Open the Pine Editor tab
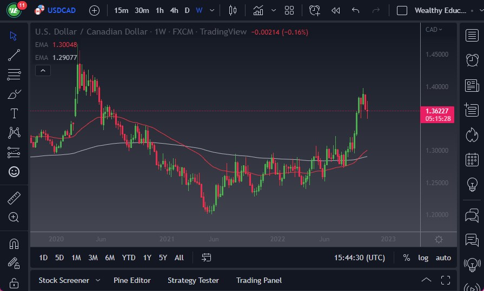Viewport: 484px width, 291px height. [132, 280]
